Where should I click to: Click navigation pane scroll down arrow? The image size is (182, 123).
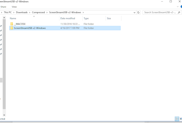click(4, 115)
